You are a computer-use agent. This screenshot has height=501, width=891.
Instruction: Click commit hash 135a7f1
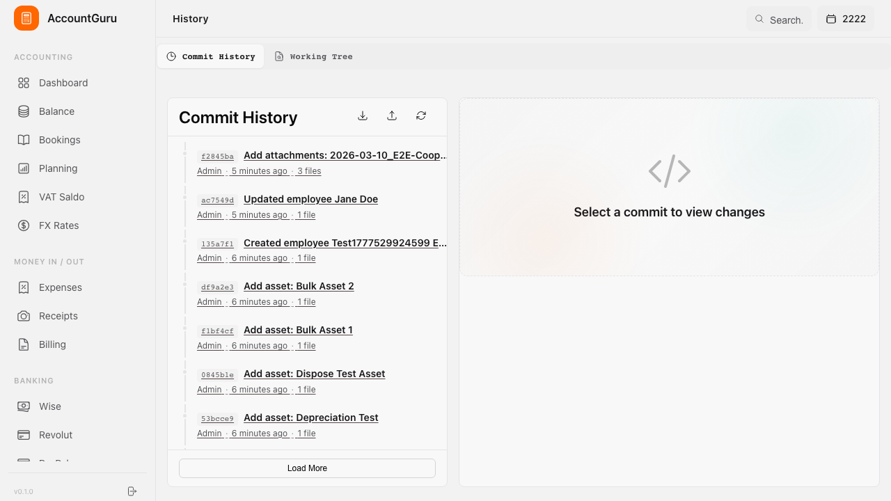pos(217,244)
